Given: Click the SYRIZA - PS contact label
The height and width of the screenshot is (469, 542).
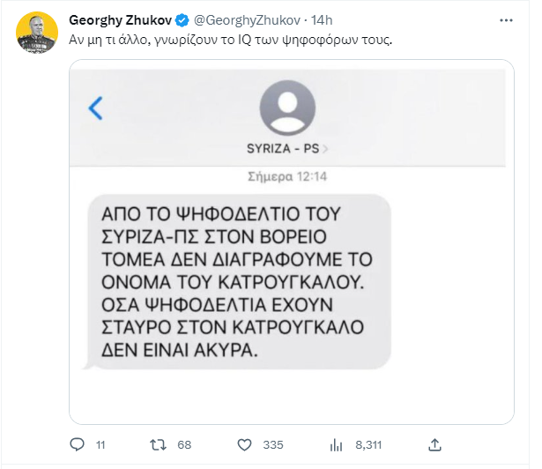Looking at the screenshot, I should tap(286, 148).
